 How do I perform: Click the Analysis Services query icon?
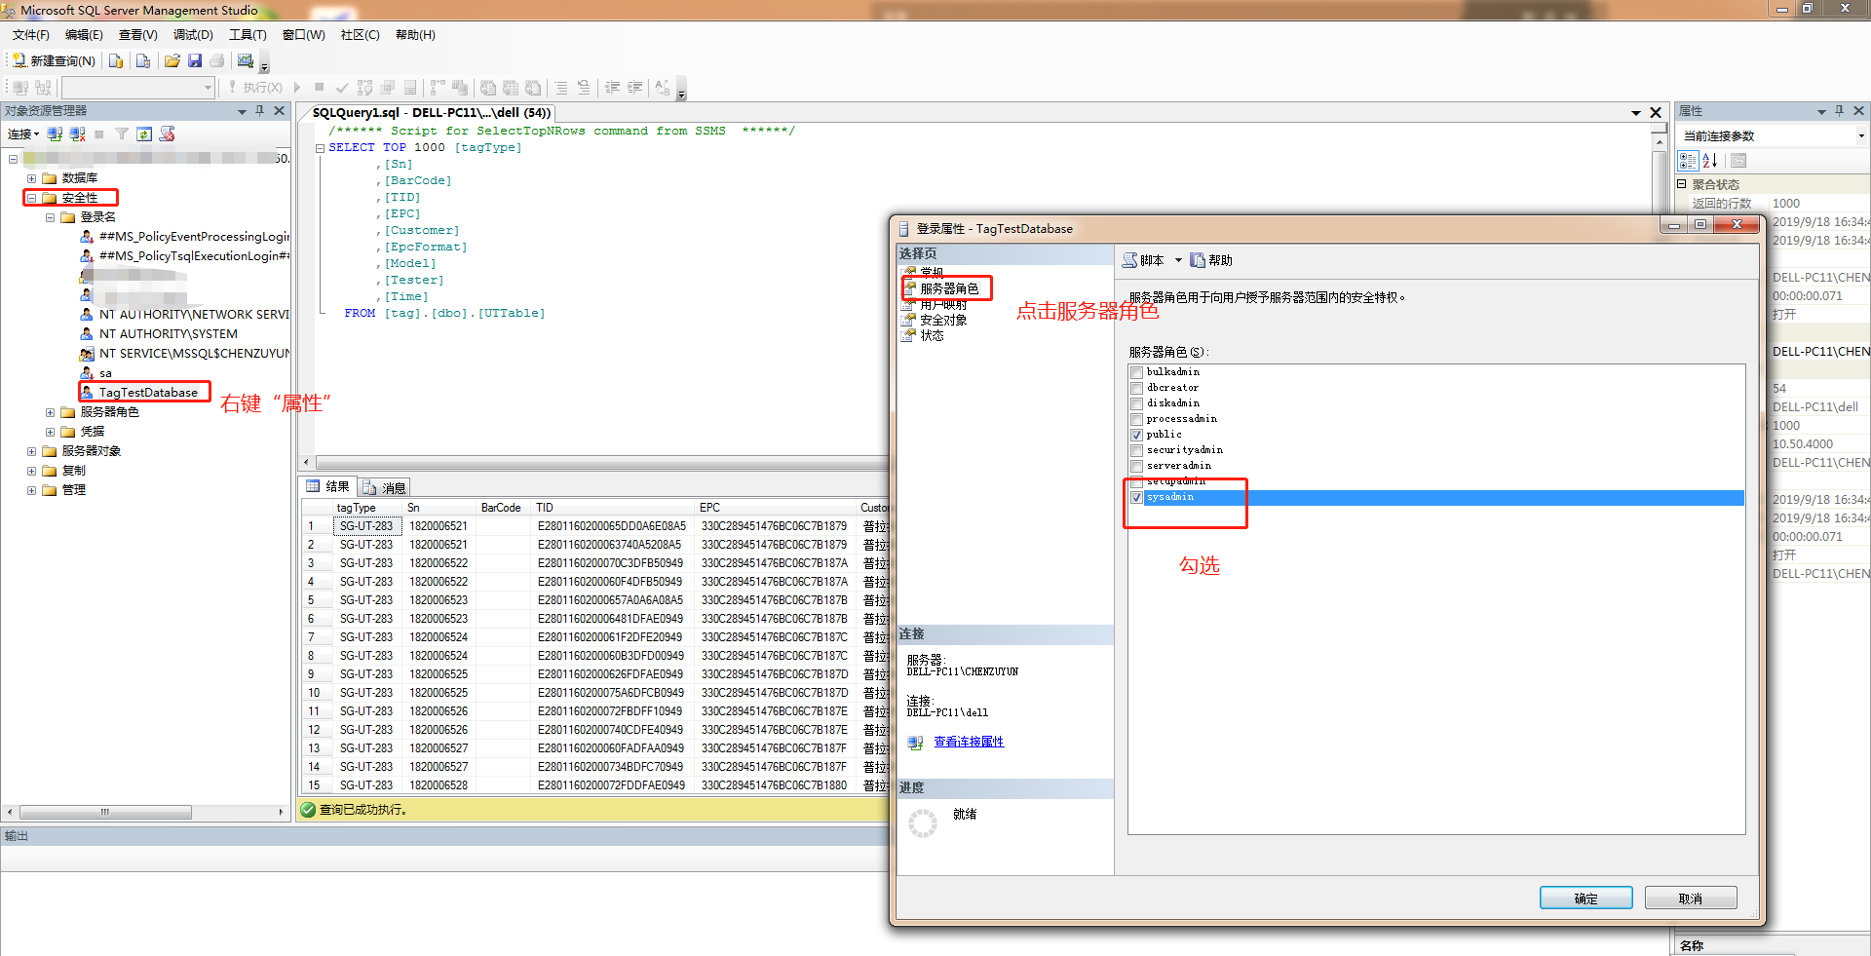143,60
